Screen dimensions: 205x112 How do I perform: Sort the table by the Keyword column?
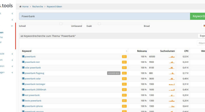point(74,51)
